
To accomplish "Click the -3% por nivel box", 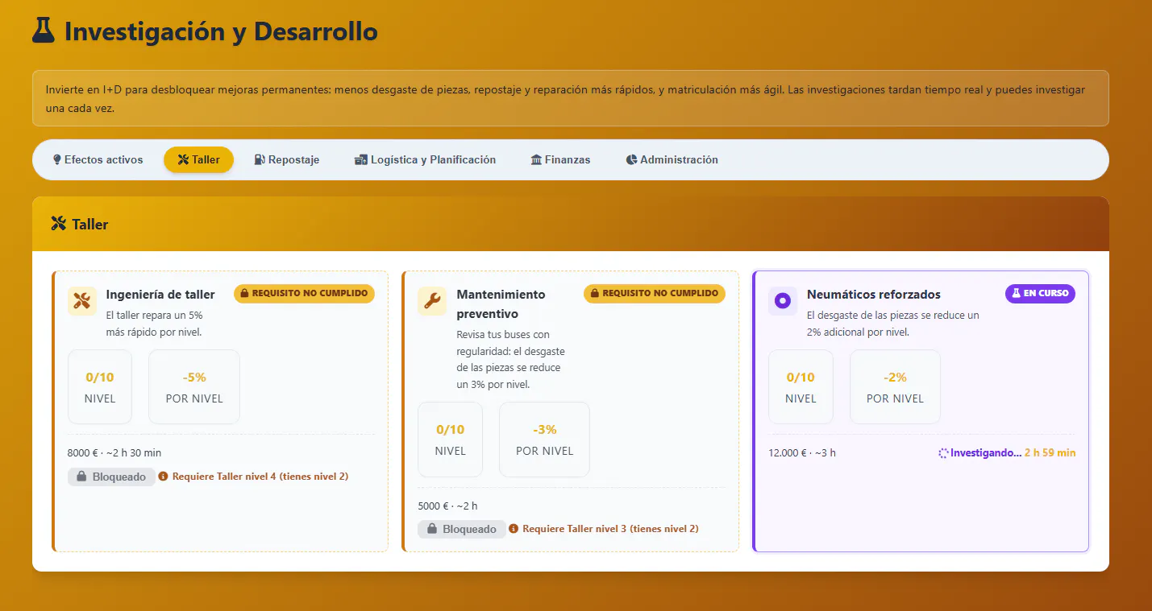I will click(x=544, y=440).
